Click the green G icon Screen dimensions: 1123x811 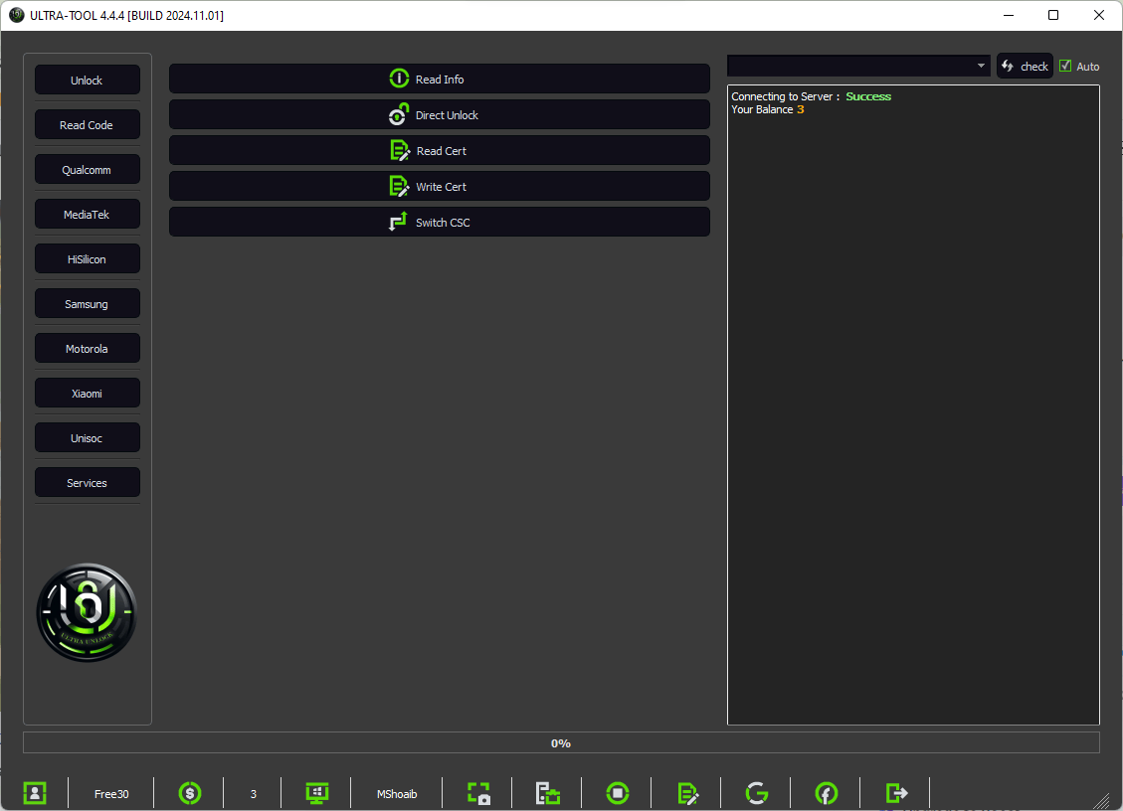[757, 793]
